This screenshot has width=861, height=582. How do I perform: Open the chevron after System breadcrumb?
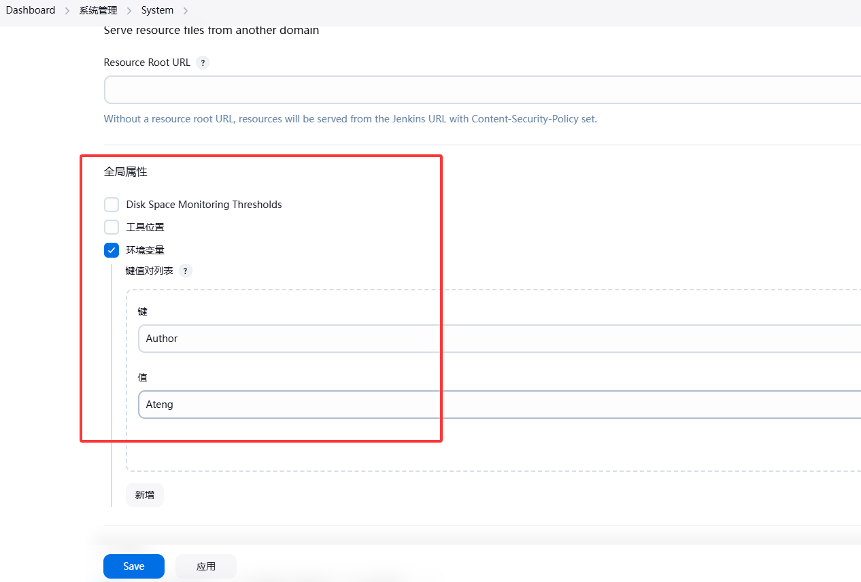(186, 11)
